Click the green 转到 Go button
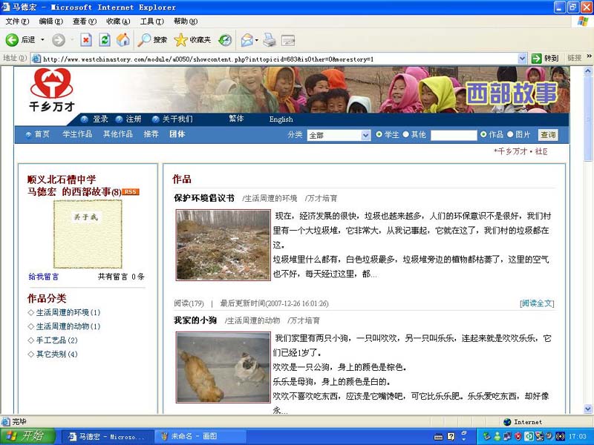 (x=545, y=59)
